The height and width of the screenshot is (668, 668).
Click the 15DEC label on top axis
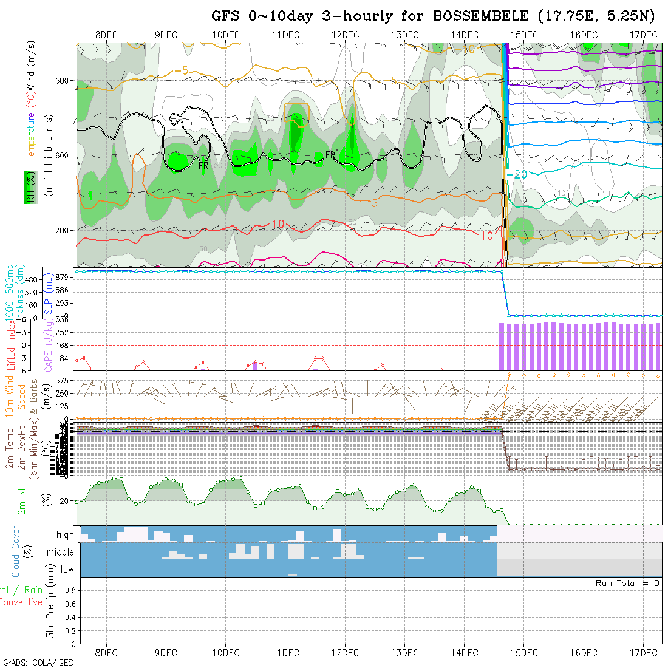pyautogui.click(x=523, y=35)
